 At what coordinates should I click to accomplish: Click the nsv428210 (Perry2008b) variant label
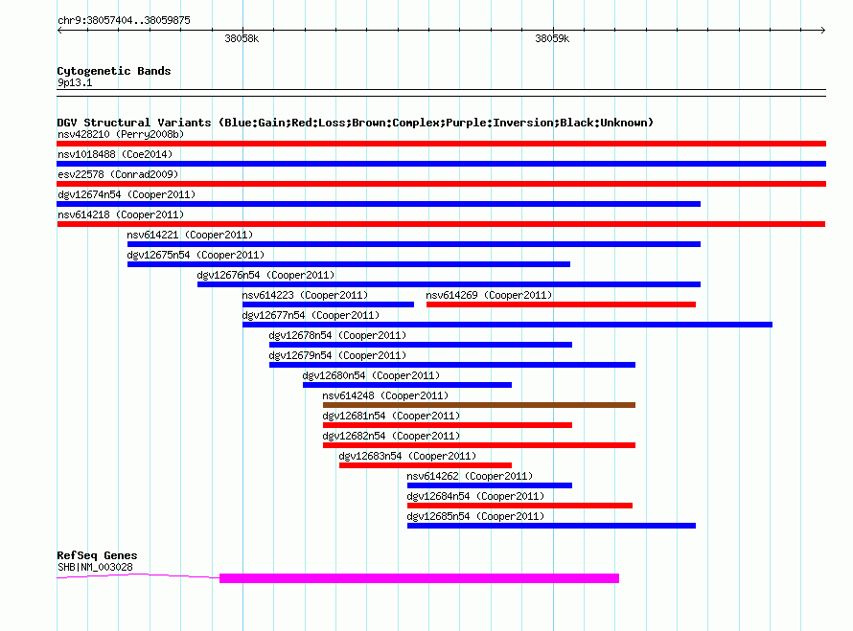pyautogui.click(x=121, y=134)
